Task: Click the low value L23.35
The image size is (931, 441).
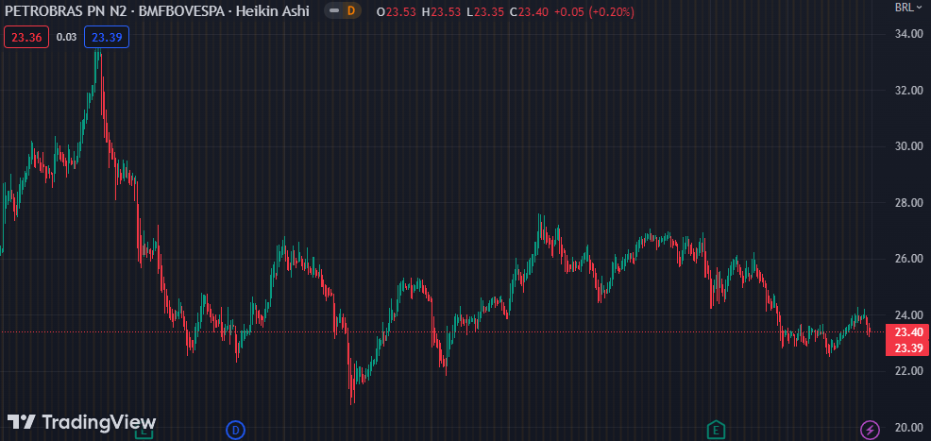Action: pos(484,11)
